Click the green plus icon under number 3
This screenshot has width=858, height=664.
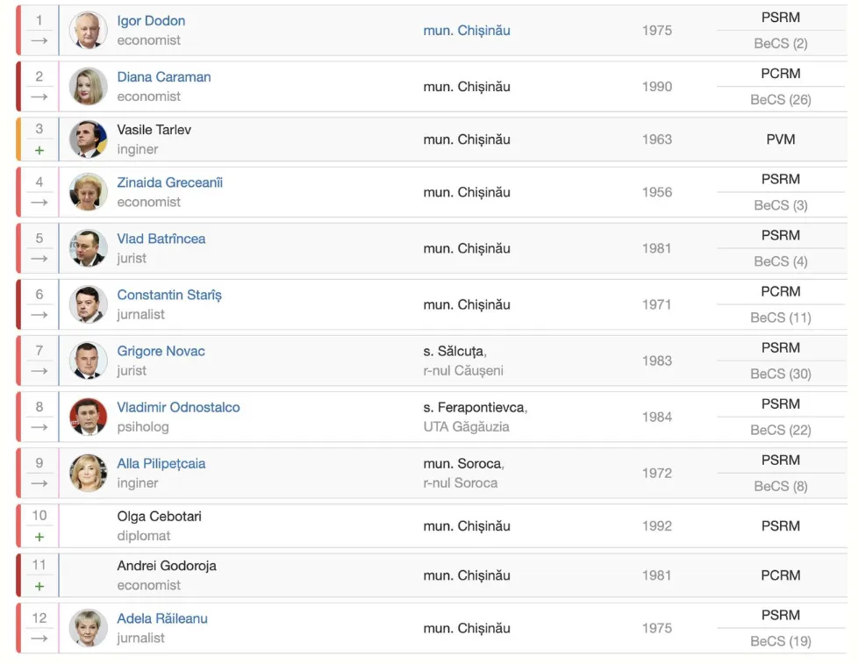39,151
